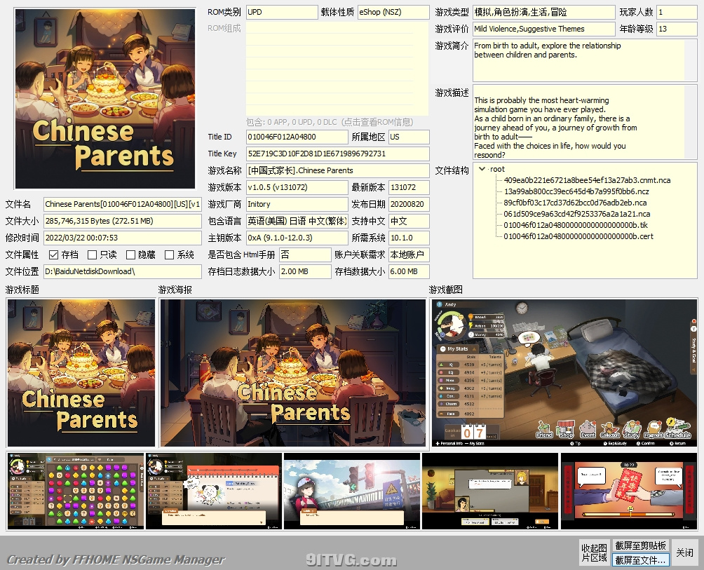Open the wide game poster image

[x=292, y=373]
